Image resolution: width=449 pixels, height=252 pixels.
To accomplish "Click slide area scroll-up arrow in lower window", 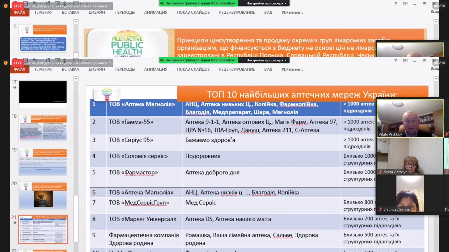I will point(436,79).
